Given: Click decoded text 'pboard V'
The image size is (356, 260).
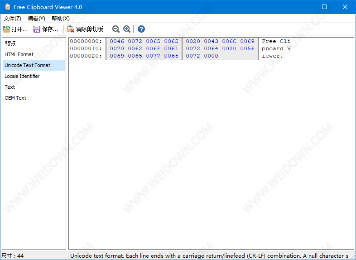Looking at the screenshot, I should (276, 48).
